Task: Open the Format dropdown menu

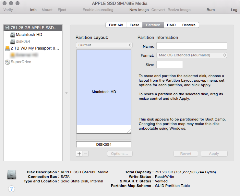Action: click(x=192, y=55)
